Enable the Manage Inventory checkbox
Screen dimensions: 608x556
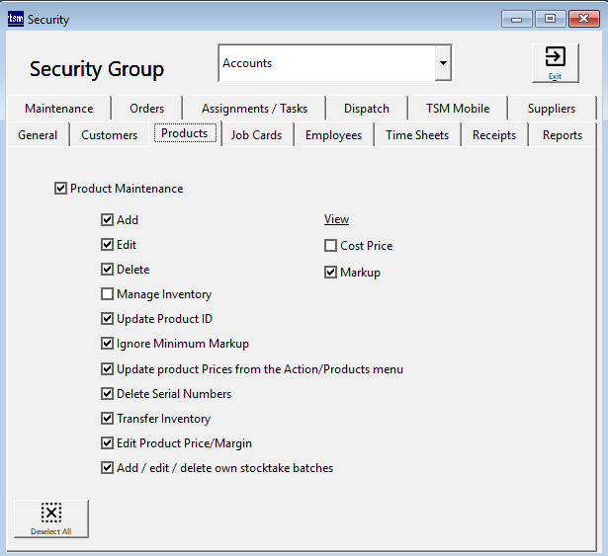(x=108, y=294)
